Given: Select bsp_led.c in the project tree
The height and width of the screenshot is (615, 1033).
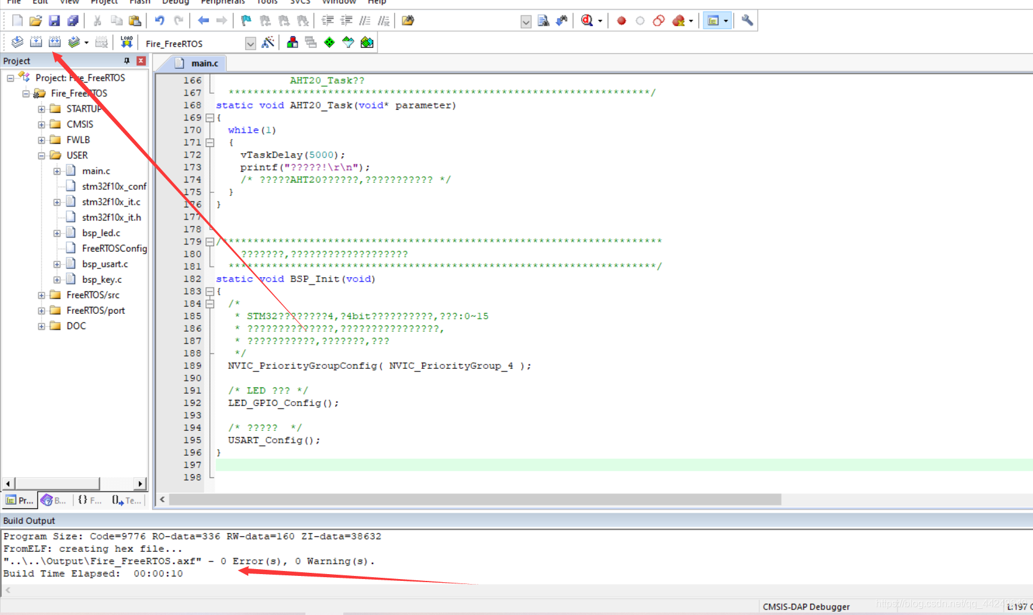Looking at the screenshot, I should [101, 233].
